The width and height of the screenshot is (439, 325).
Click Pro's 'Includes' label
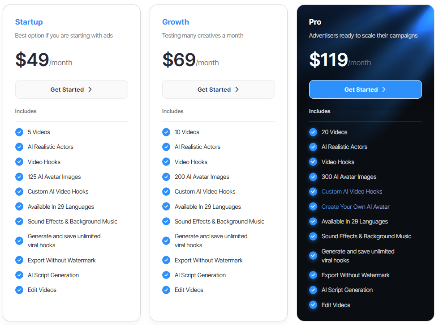pyautogui.click(x=319, y=111)
